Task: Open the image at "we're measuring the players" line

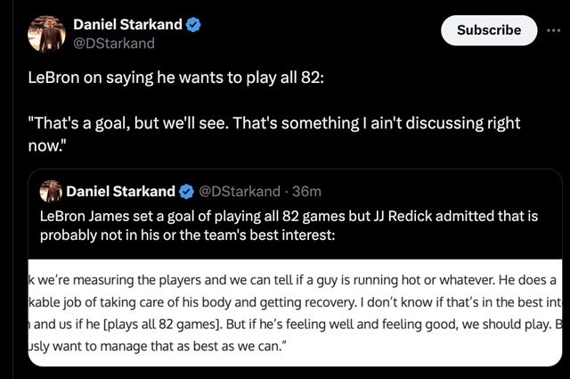Action: click(178, 280)
